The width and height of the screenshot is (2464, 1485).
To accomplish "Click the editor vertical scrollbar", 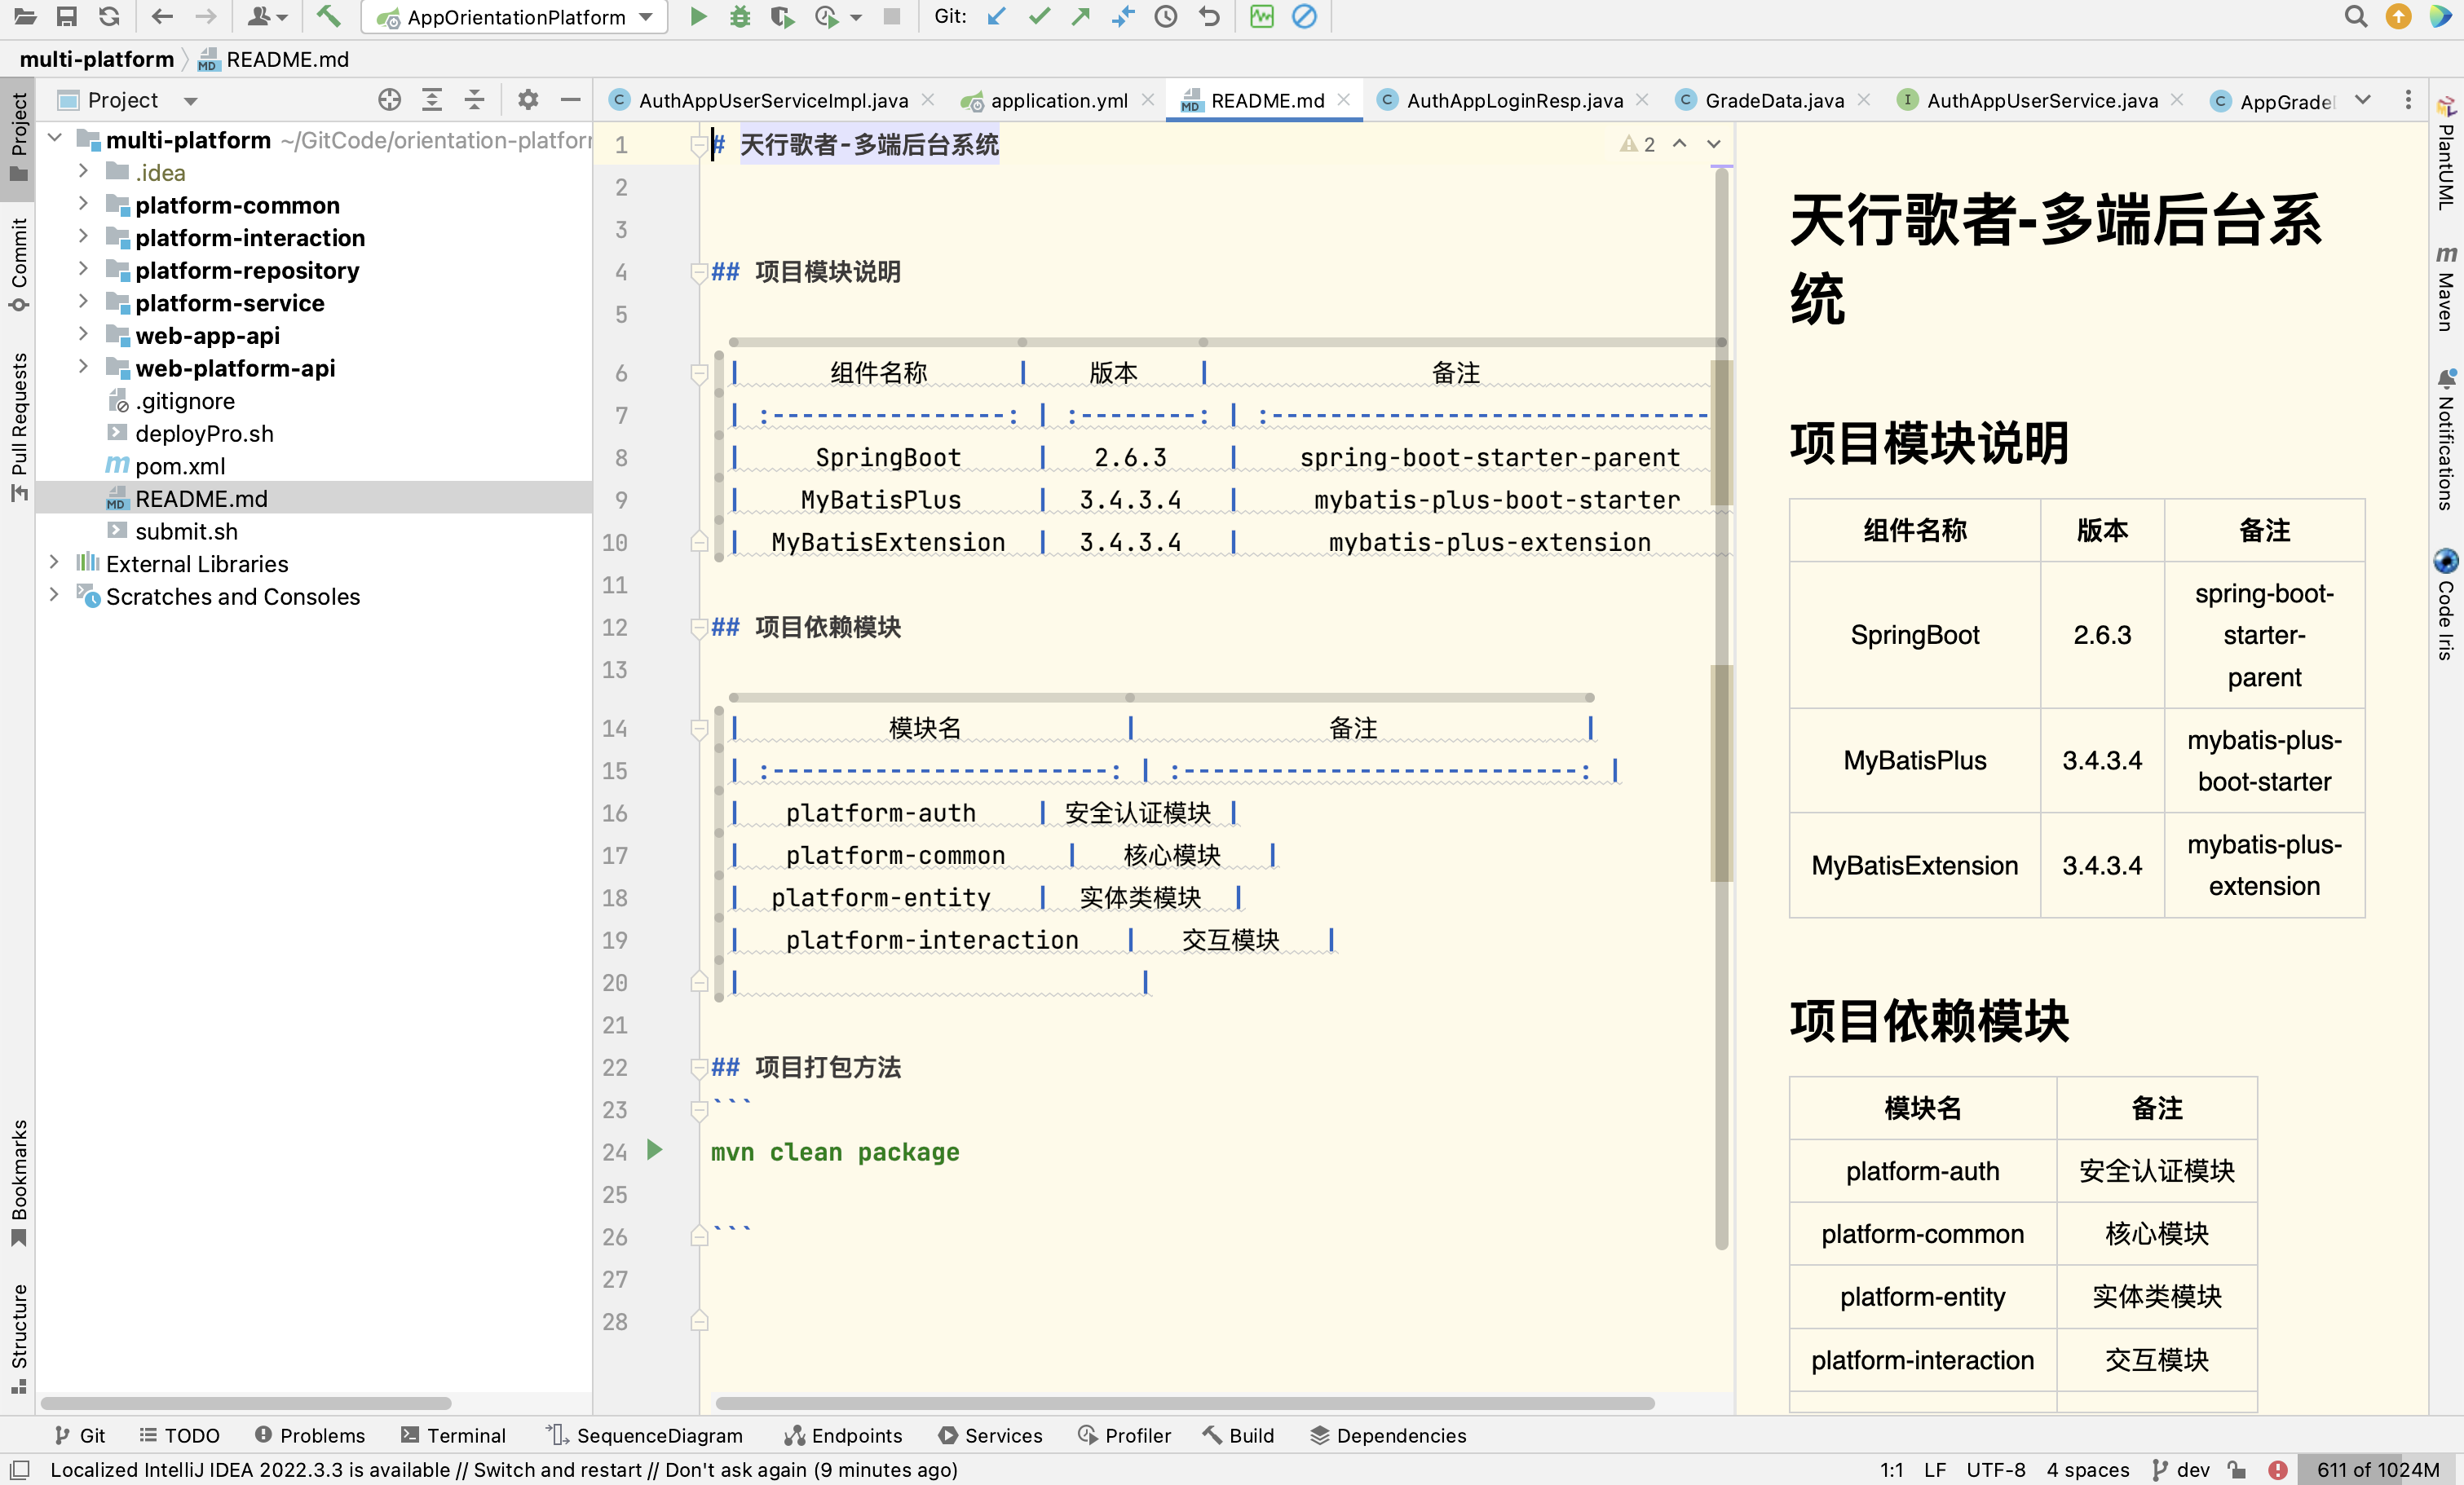I will click(1721, 710).
